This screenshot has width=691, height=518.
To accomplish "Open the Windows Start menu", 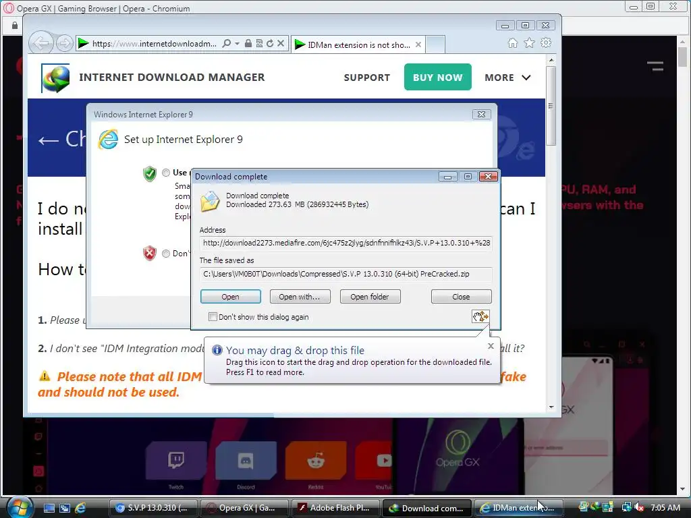I will point(20,507).
